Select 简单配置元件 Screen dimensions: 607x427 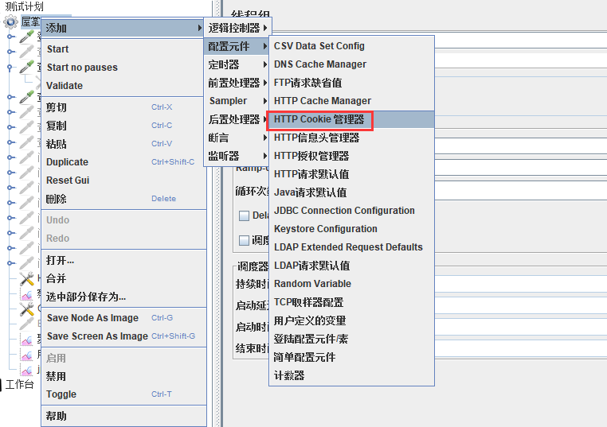[x=351, y=357]
